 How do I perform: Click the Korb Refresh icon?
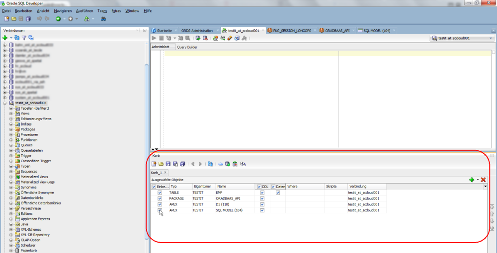(x=210, y=164)
